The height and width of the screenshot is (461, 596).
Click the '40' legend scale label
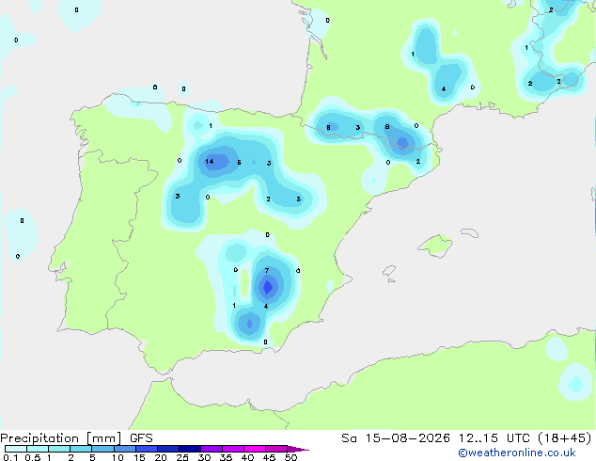pos(247,457)
